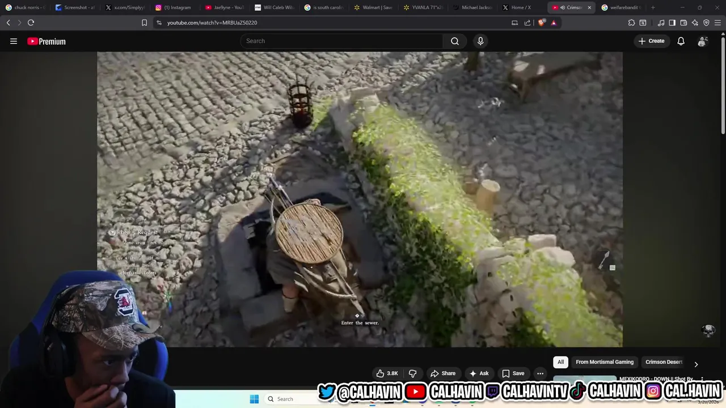Open the YouTube hamburger guide menu
The image size is (726, 408).
pyautogui.click(x=14, y=41)
